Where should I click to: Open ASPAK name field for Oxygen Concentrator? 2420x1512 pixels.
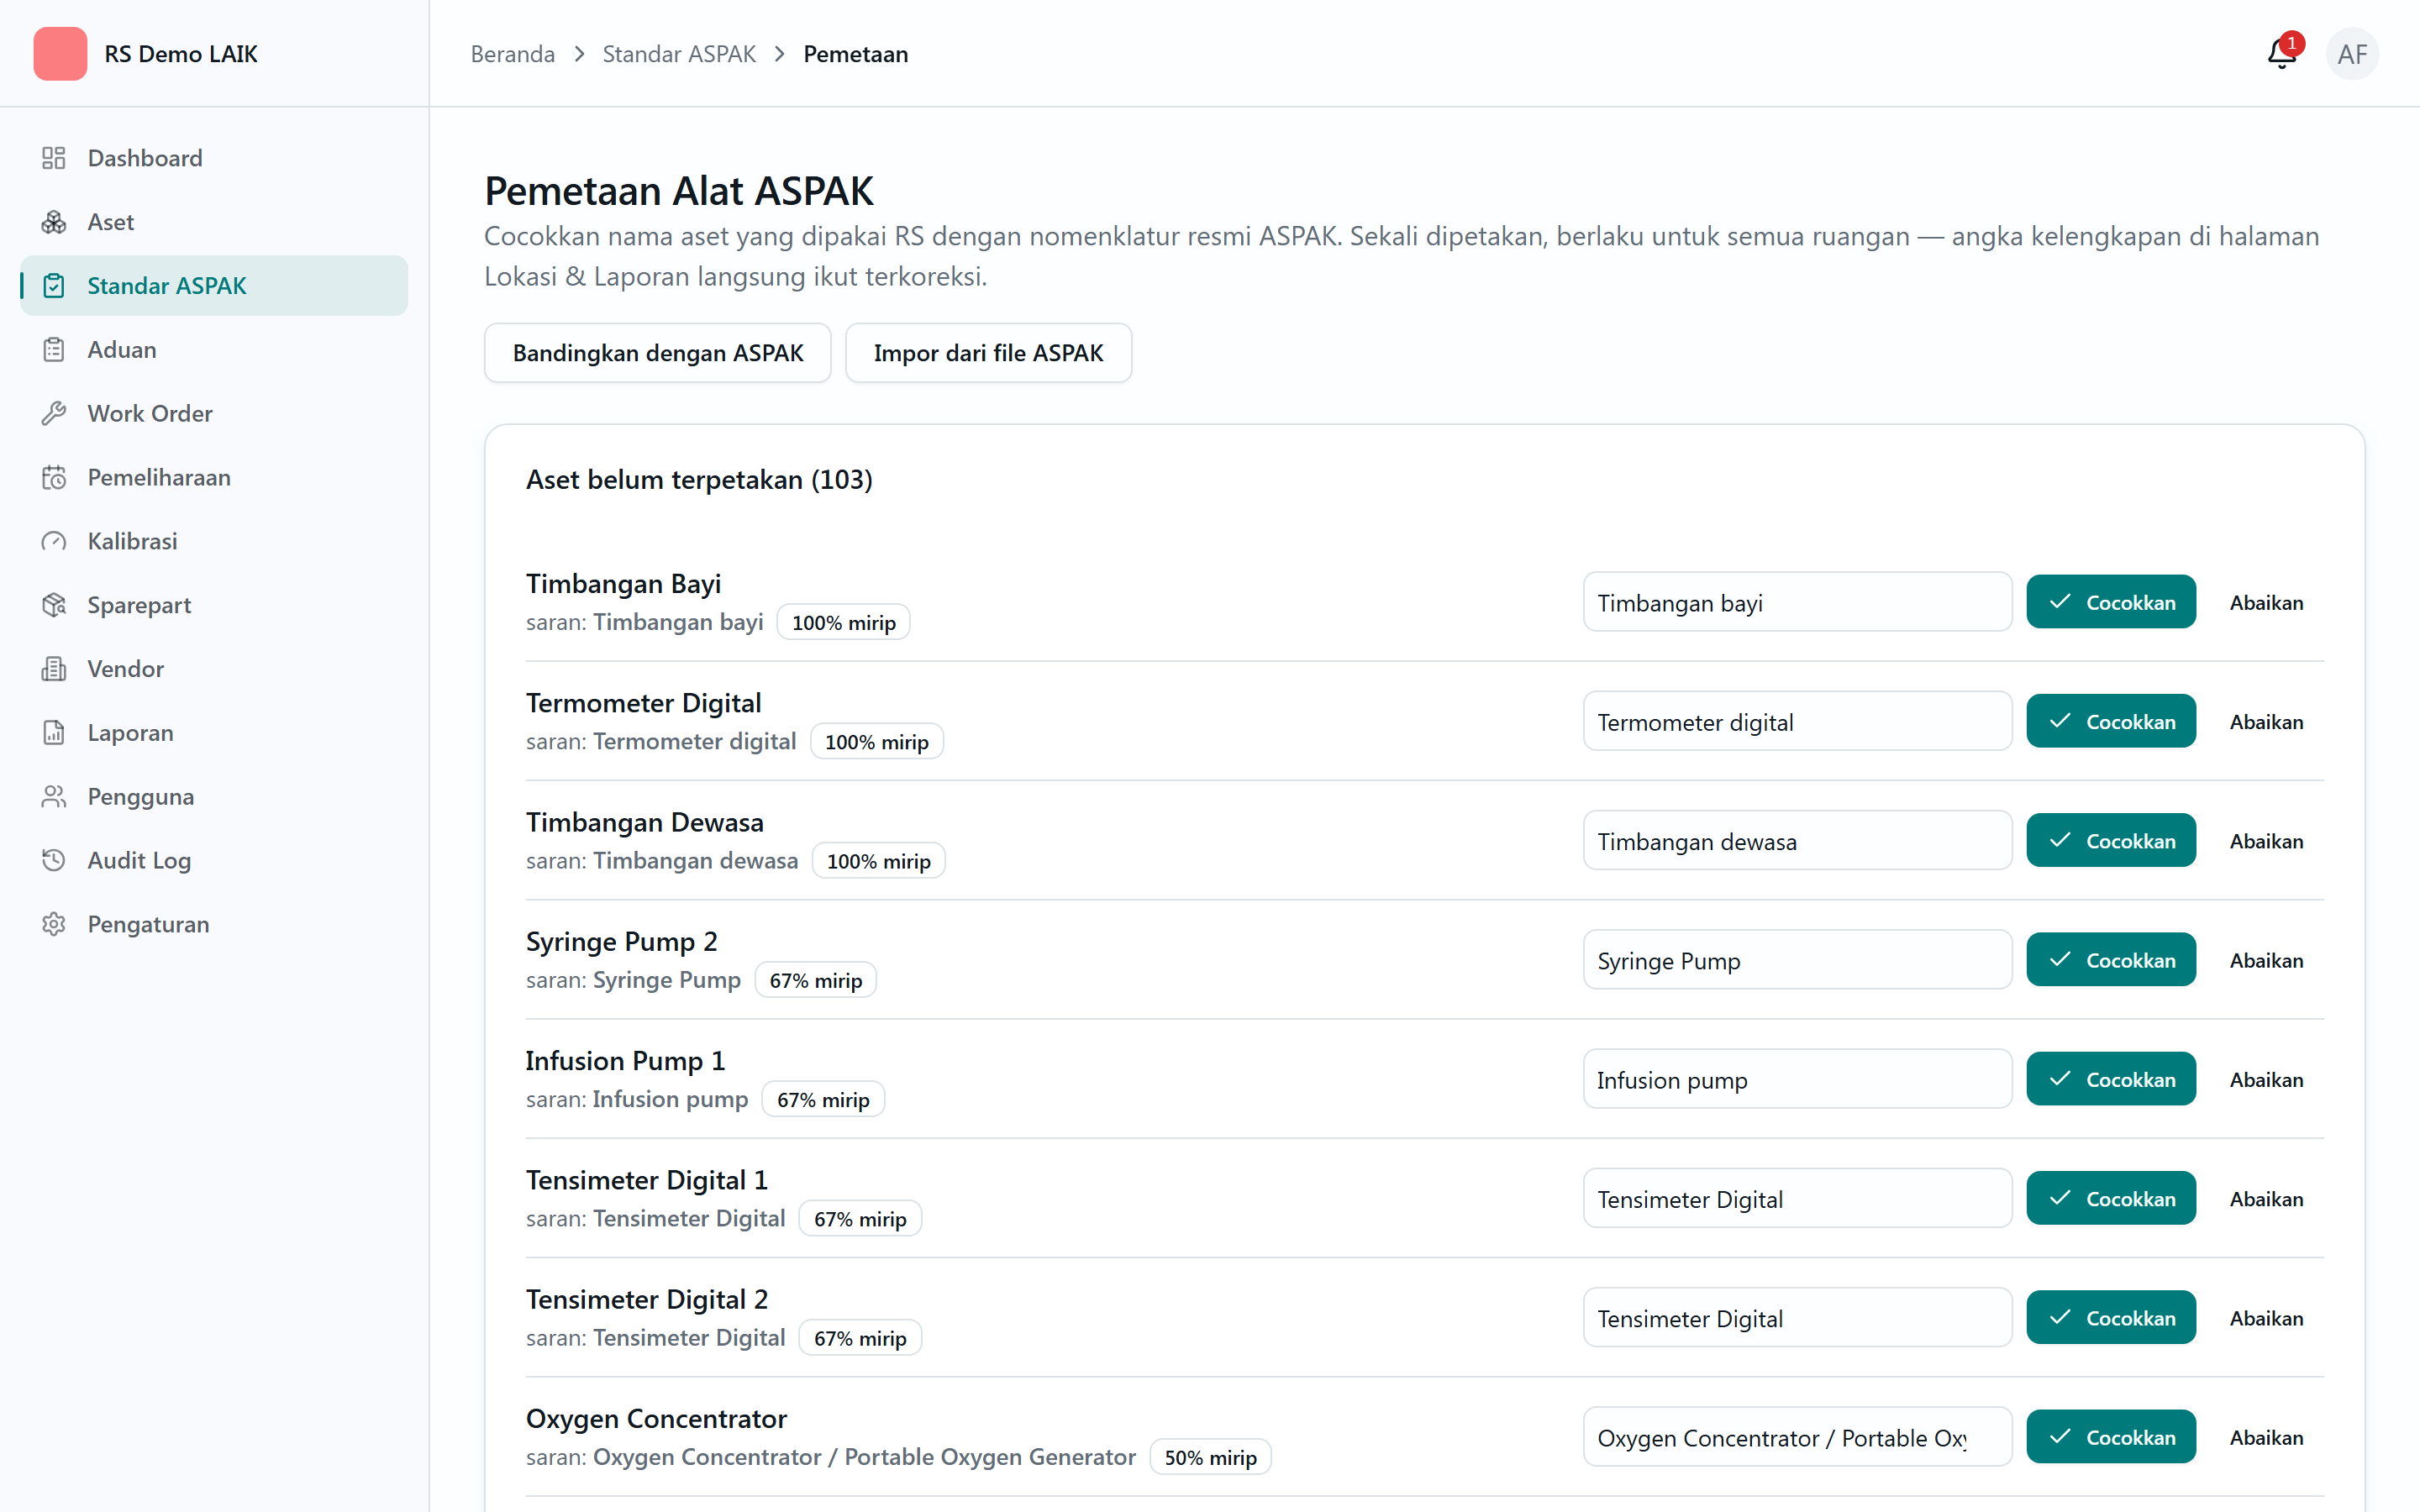pyautogui.click(x=1797, y=1437)
